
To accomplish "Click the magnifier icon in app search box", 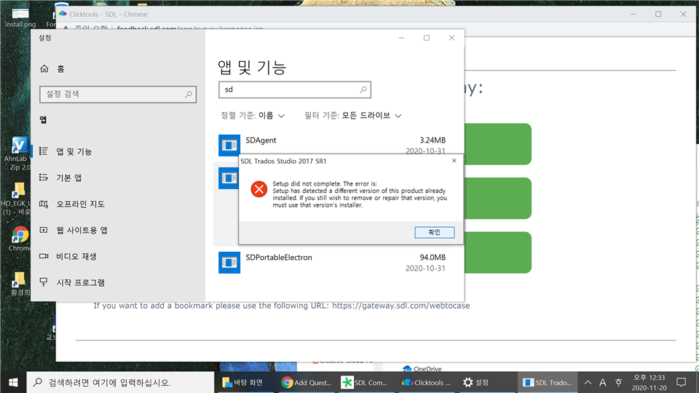I will click(363, 90).
